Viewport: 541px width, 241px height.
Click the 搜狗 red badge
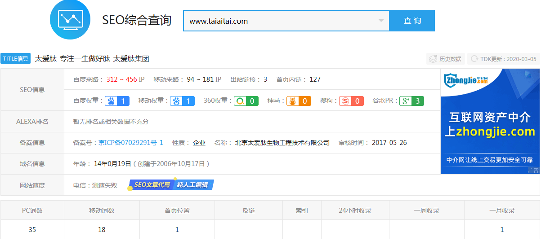point(351,101)
